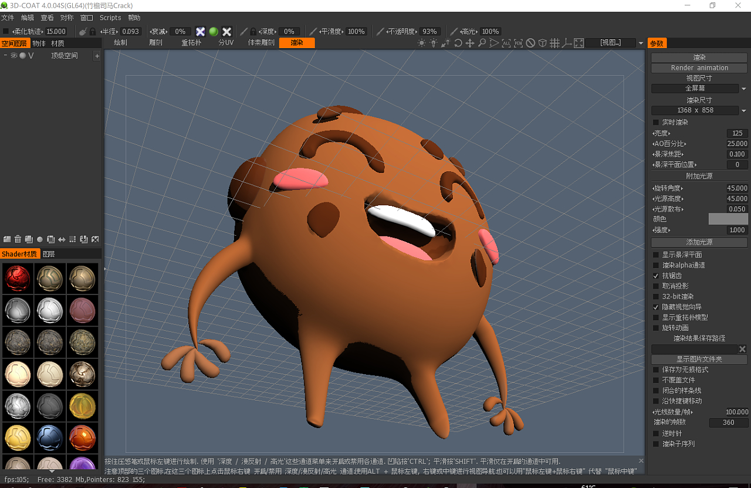Image resolution: width=751 pixels, height=488 pixels.
Task: Click the fullscreen frame icon
Action: [x=579, y=43]
